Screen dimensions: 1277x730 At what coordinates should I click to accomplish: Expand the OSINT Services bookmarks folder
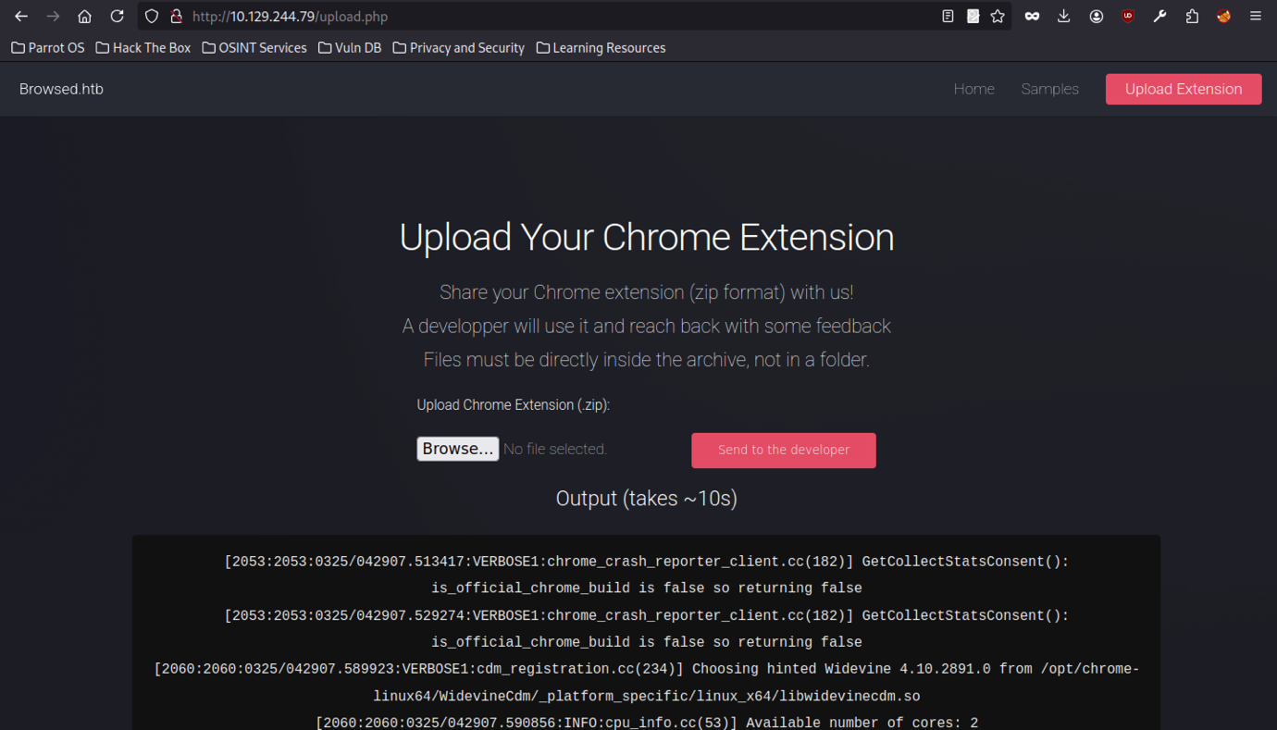pyautogui.click(x=254, y=48)
